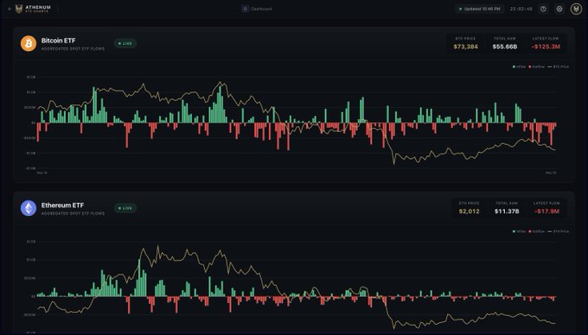Screen dimensions: 588x335
Task: Click Ethereum subtitle Aggregated Spot ETF Flows
Action: pos(73,214)
